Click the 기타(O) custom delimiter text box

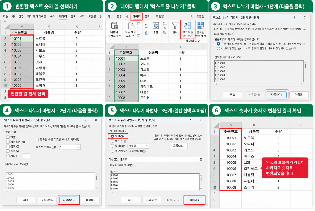coord(27,156)
